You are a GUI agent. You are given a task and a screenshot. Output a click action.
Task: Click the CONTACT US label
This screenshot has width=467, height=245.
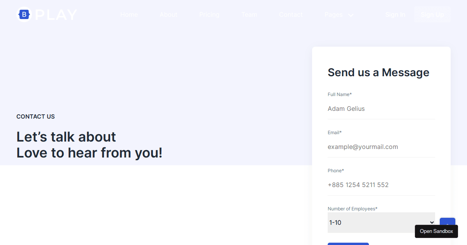pyautogui.click(x=35, y=117)
